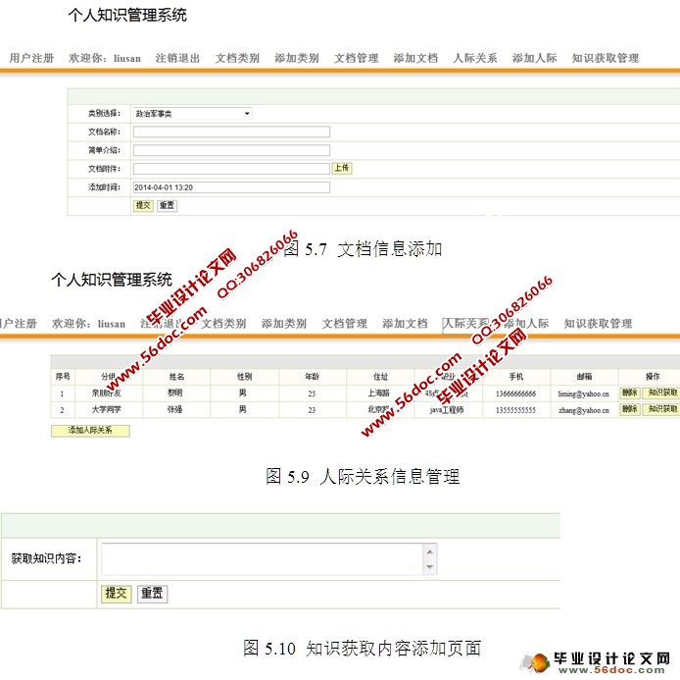The image size is (680, 680).
Task: Open the 类别选择 dropdown showing 政治军事类
Action: pos(192,114)
